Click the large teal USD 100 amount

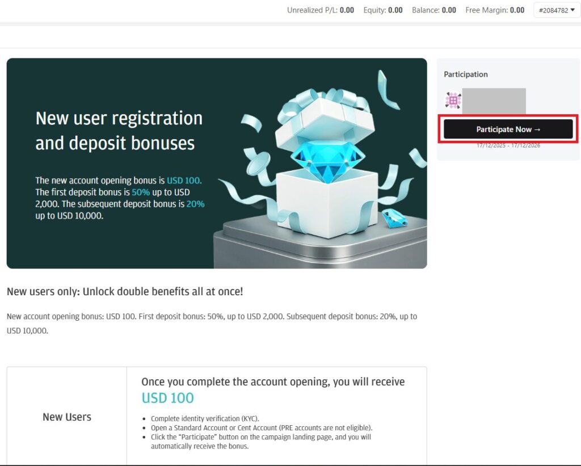[x=168, y=398]
